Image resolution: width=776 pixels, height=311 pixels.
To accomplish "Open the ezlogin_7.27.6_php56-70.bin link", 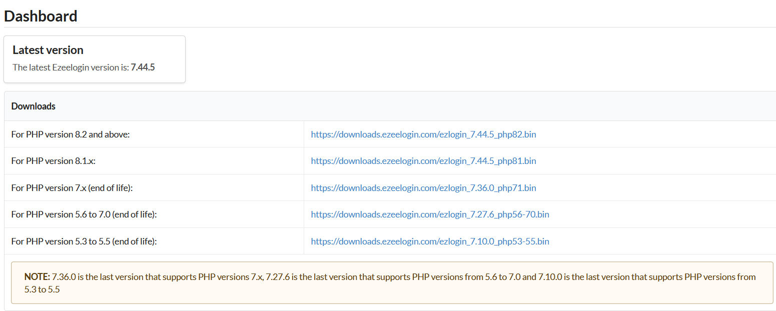I will pyautogui.click(x=430, y=214).
